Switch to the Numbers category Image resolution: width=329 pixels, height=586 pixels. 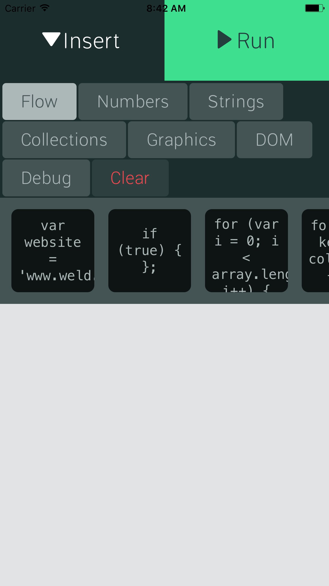(133, 101)
